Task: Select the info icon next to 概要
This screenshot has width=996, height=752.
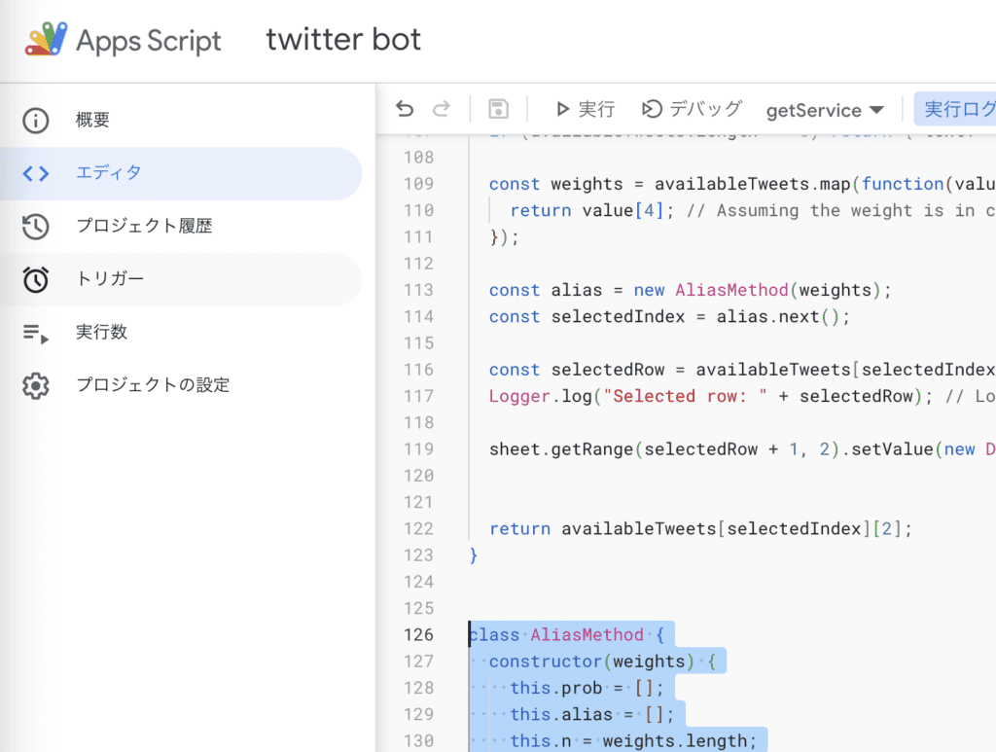Action: (x=35, y=121)
